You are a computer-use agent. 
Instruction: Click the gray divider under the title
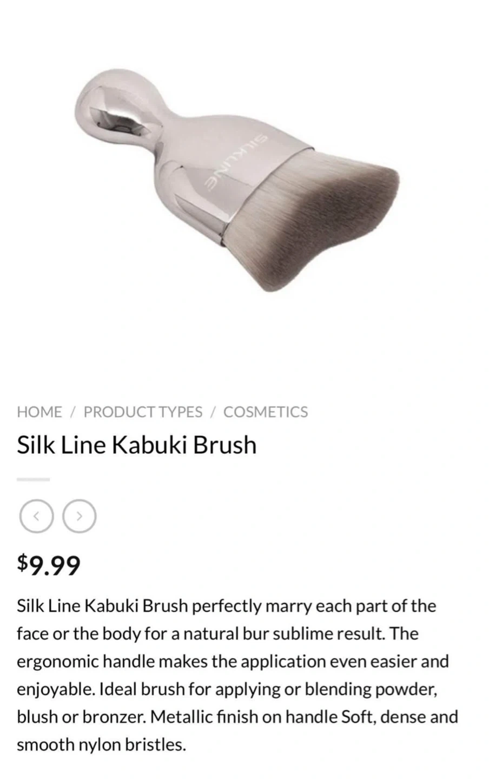coord(33,479)
